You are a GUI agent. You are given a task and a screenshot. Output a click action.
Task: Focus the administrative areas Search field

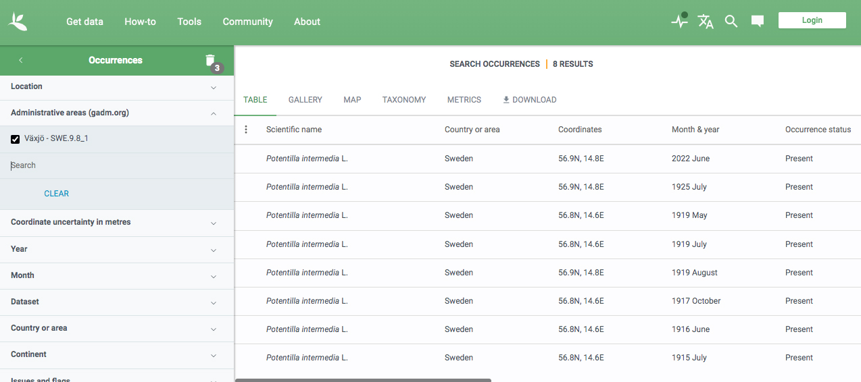tap(116, 165)
